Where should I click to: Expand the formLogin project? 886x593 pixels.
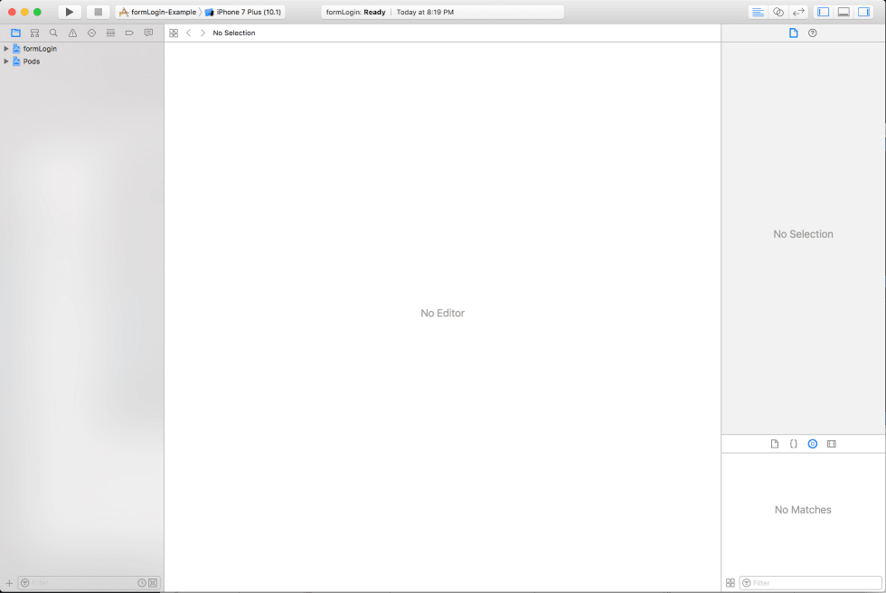coord(6,49)
